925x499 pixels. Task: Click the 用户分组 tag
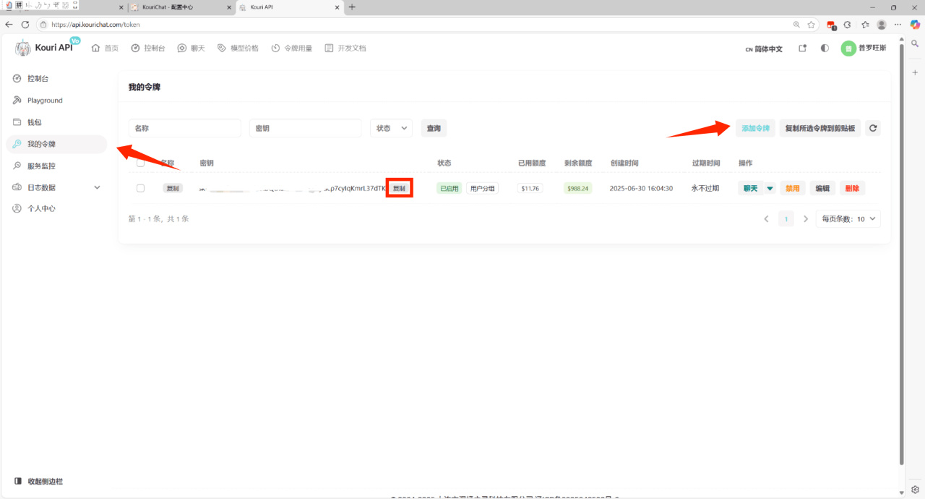point(483,188)
